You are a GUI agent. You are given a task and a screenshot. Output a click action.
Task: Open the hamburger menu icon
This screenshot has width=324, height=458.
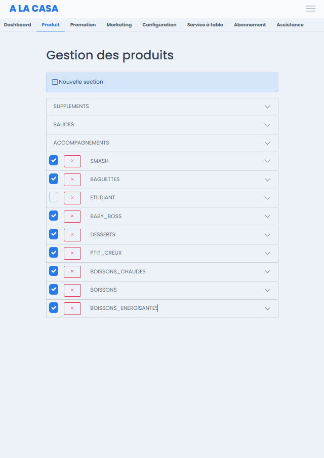click(310, 9)
